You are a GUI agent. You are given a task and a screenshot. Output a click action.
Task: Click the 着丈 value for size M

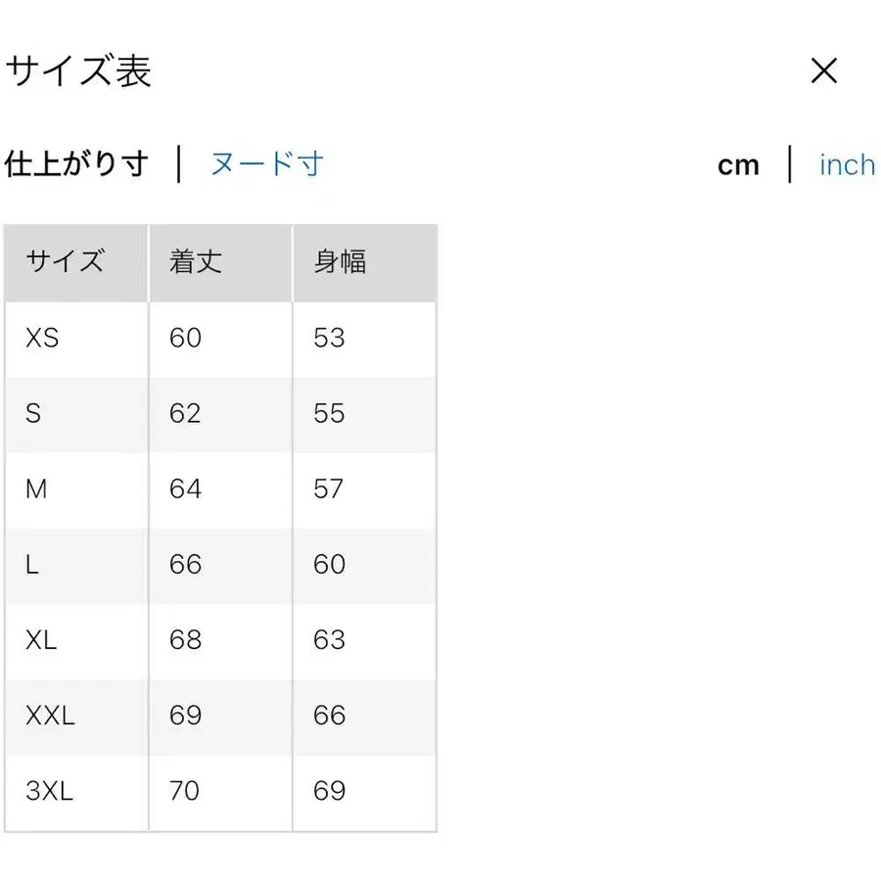click(x=183, y=489)
